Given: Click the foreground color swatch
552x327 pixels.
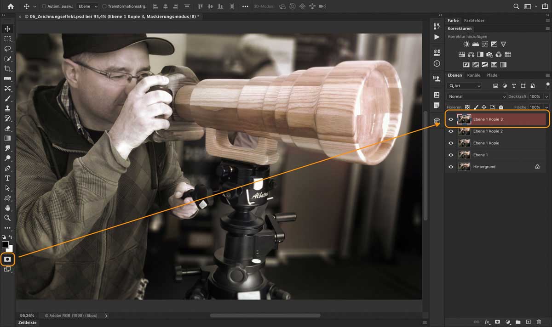Looking at the screenshot, I should click(x=5, y=245).
